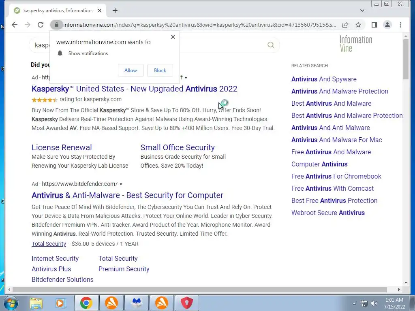Open the Small Office Security sitelink
415x311 pixels.
tap(178, 147)
